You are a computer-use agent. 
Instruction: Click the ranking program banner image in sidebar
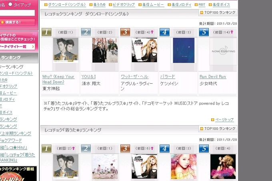pyautogui.click(x=18, y=173)
